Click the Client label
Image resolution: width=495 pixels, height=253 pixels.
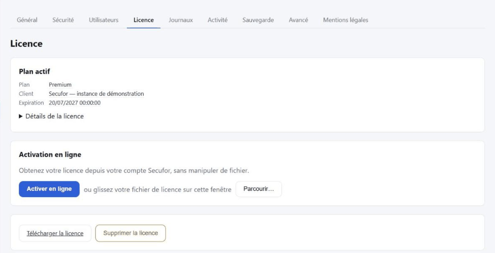(x=26, y=94)
